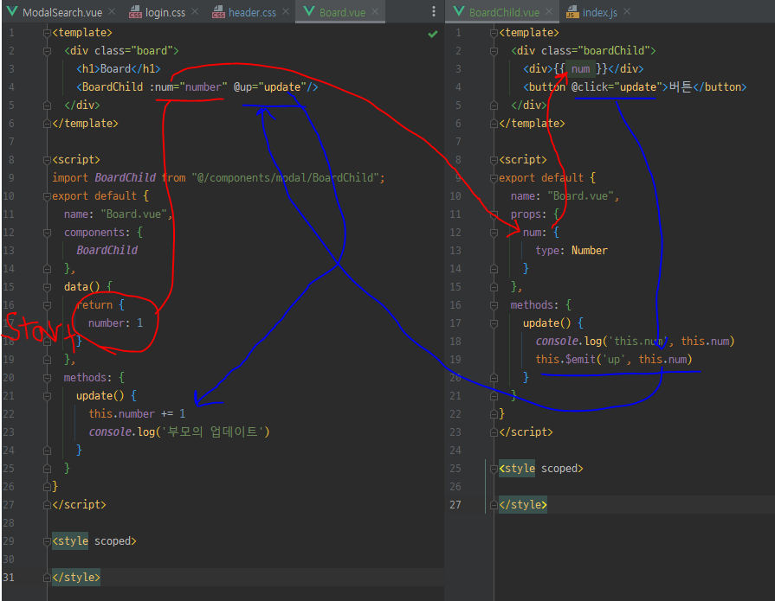Click the h1 Board heading line

click(118, 68)
